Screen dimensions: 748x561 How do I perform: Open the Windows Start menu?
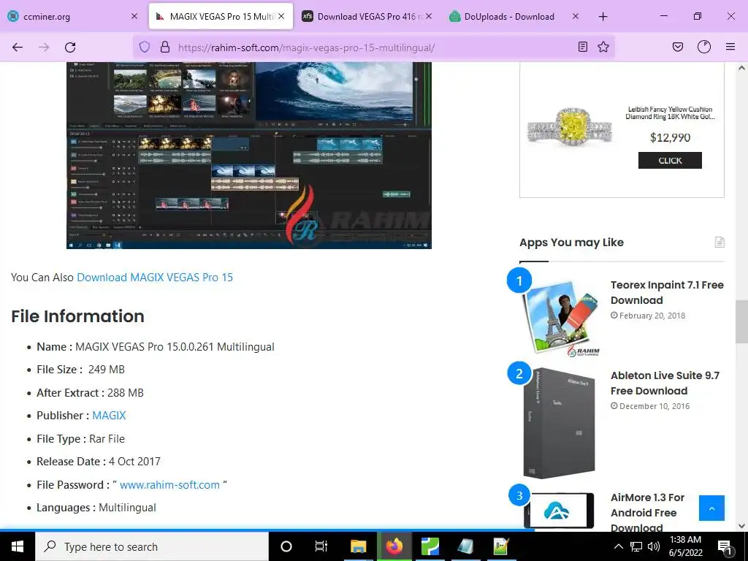pos(18,546)
